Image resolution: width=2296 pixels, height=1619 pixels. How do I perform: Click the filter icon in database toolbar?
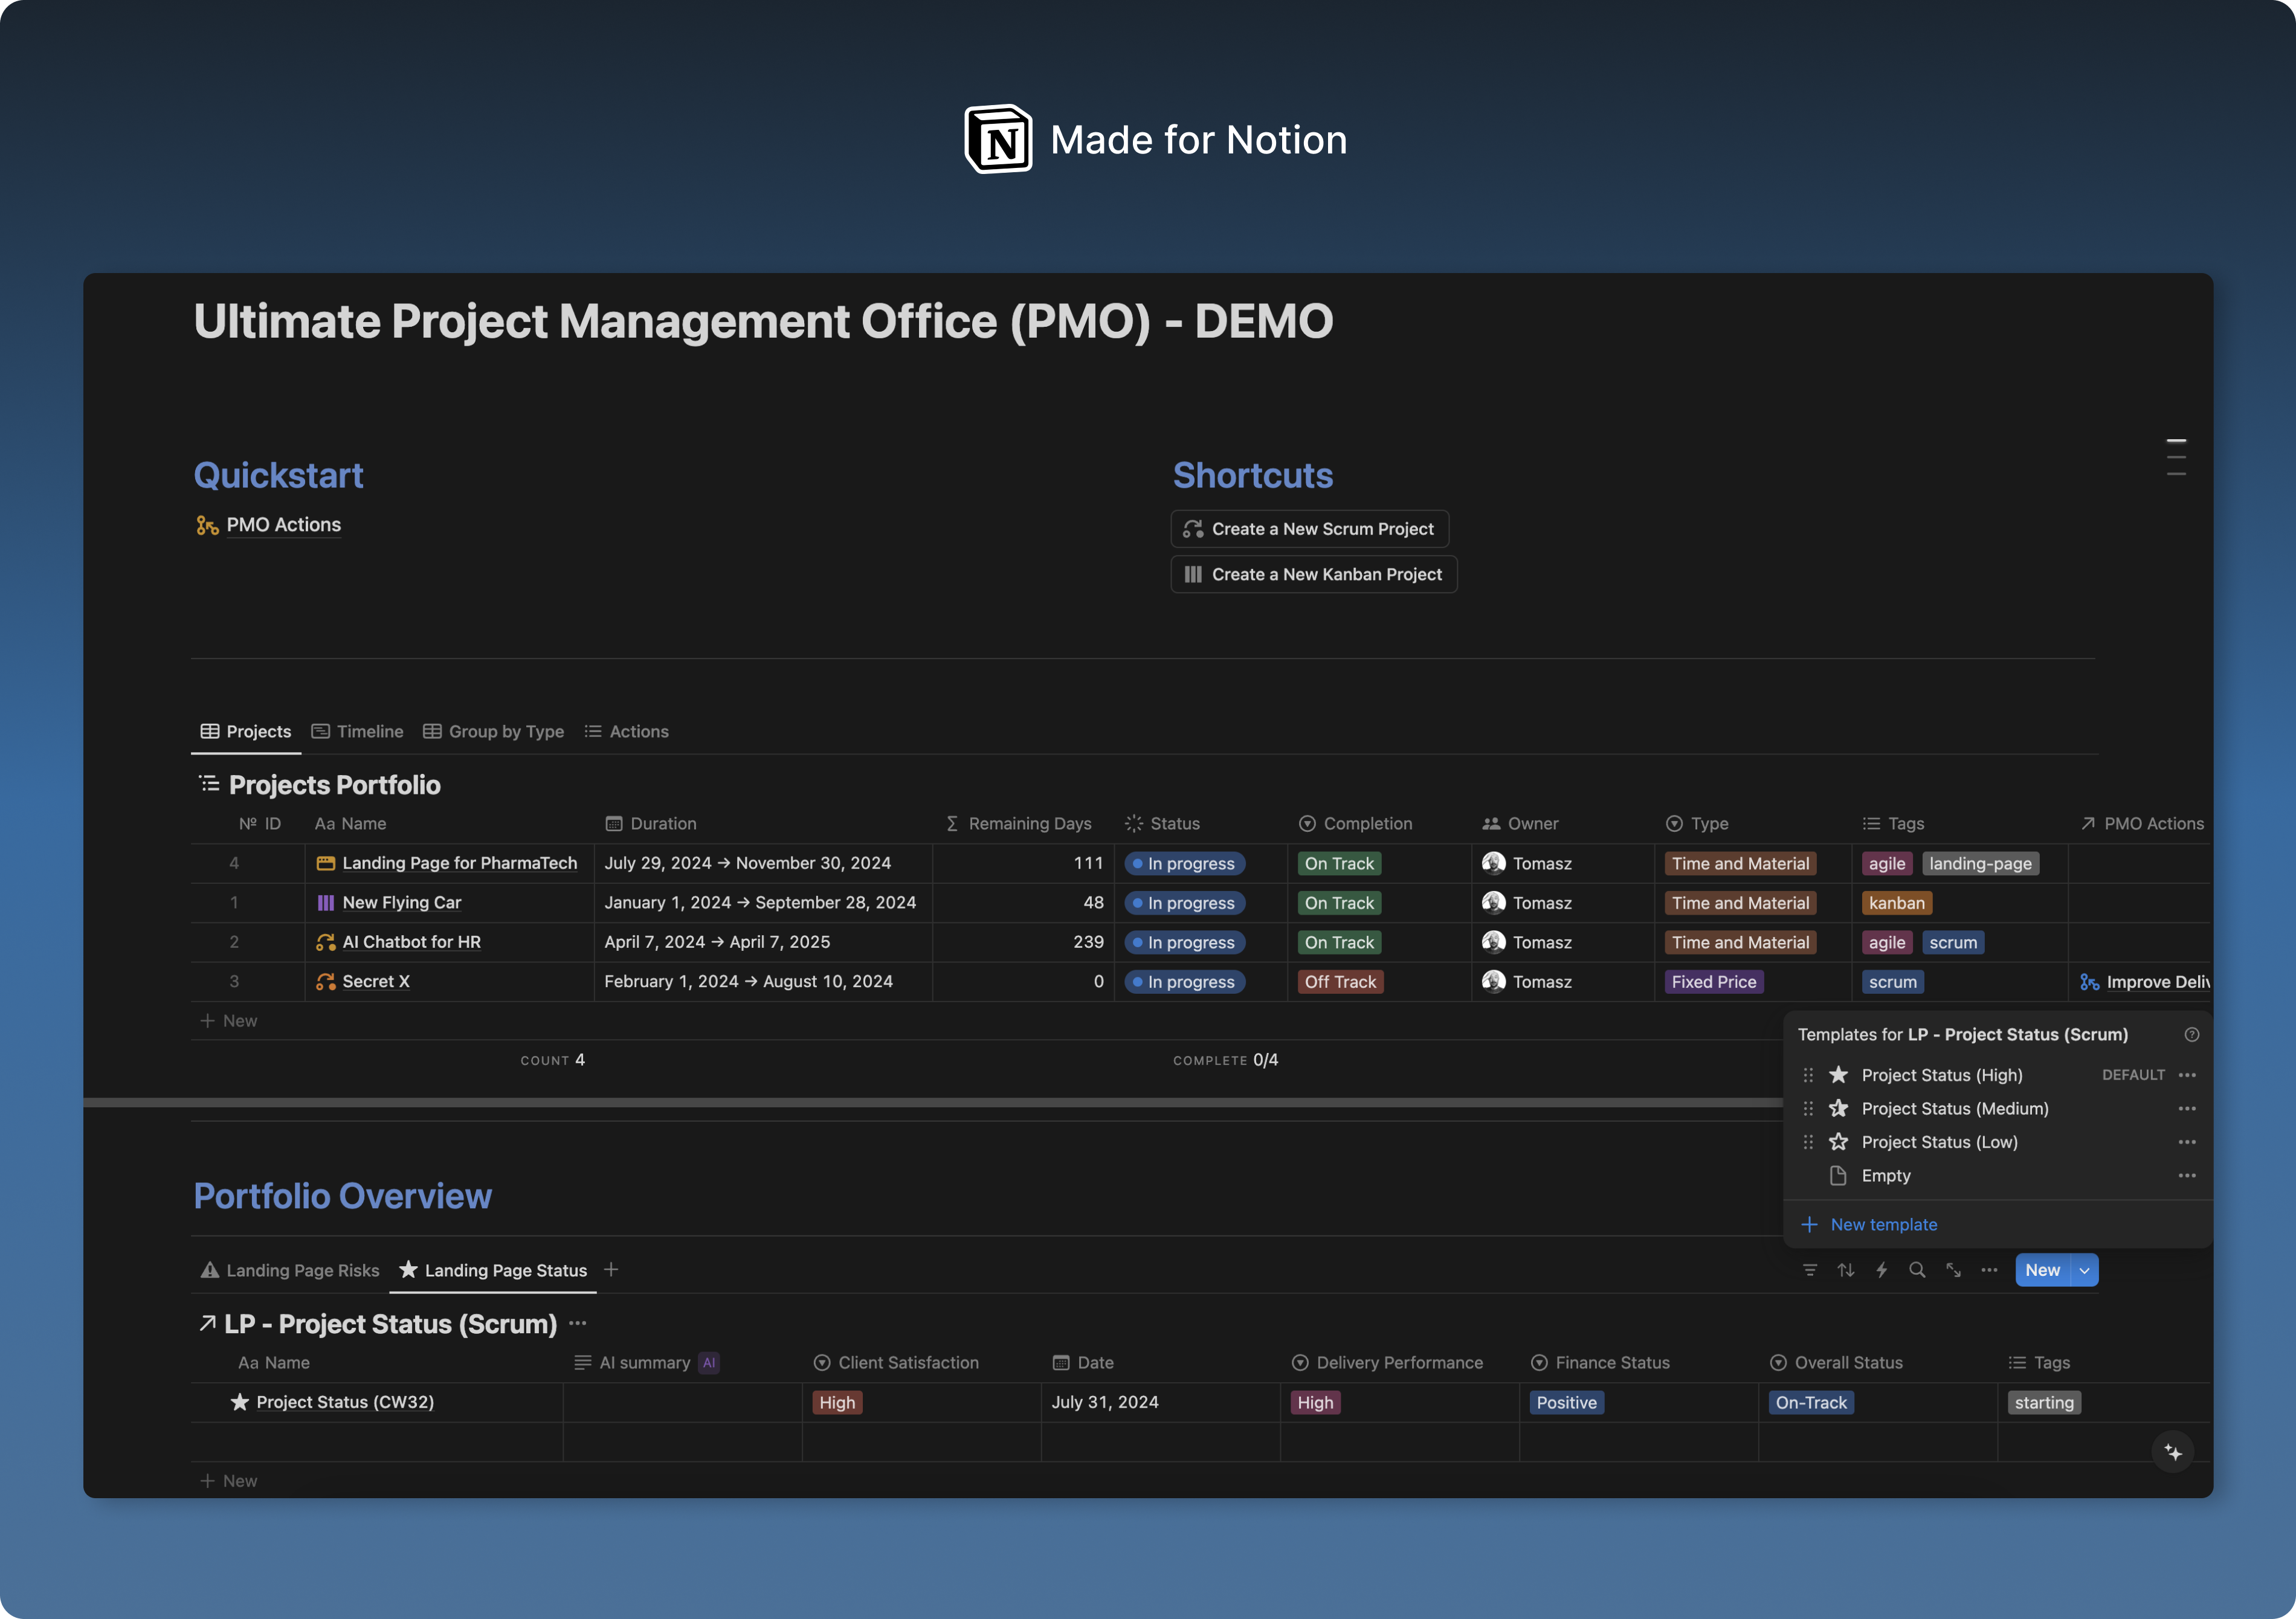click(x=1810, y=1270)
